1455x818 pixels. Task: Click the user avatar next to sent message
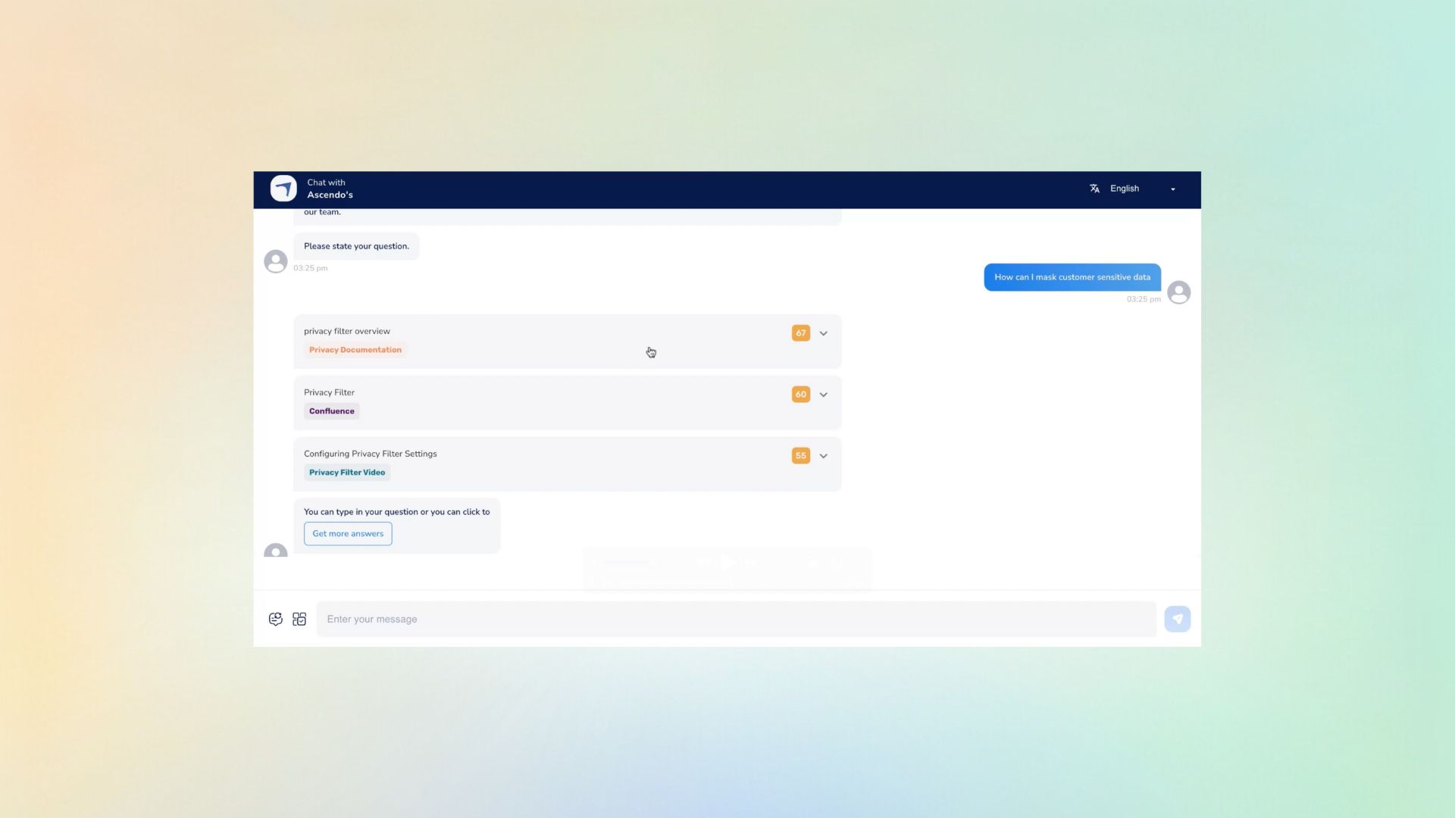(1178, 292)
